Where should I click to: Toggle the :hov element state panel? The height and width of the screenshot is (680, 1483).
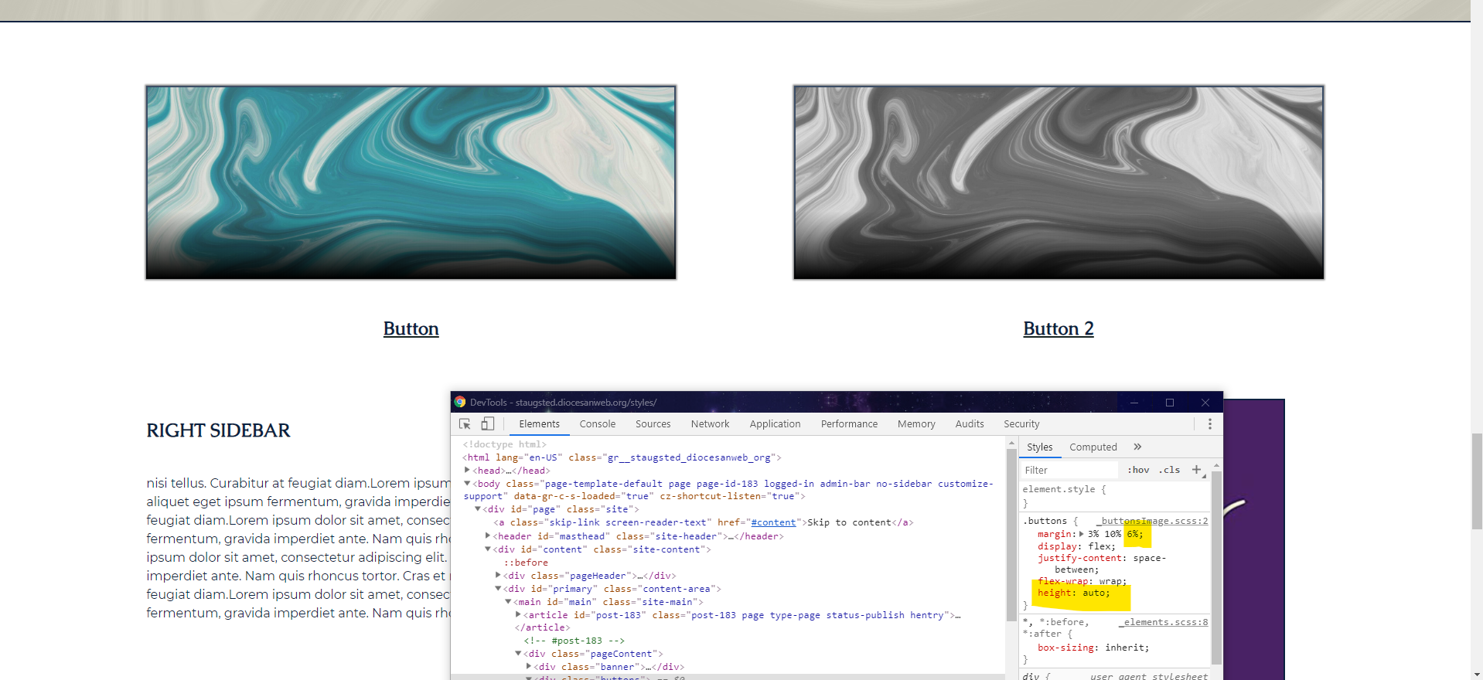tap(1138, 470)
